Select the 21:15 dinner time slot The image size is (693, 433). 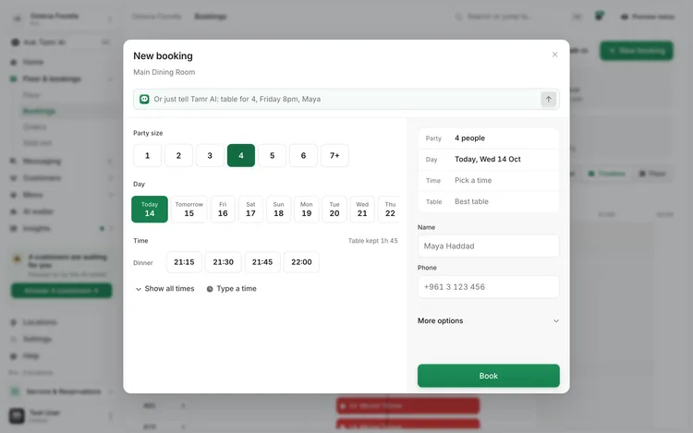pyautogui.click(x=184, y=262)
